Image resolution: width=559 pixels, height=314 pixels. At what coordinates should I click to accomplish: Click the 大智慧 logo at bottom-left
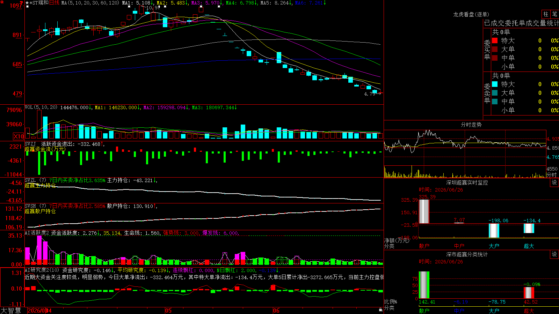coord(11,311)
